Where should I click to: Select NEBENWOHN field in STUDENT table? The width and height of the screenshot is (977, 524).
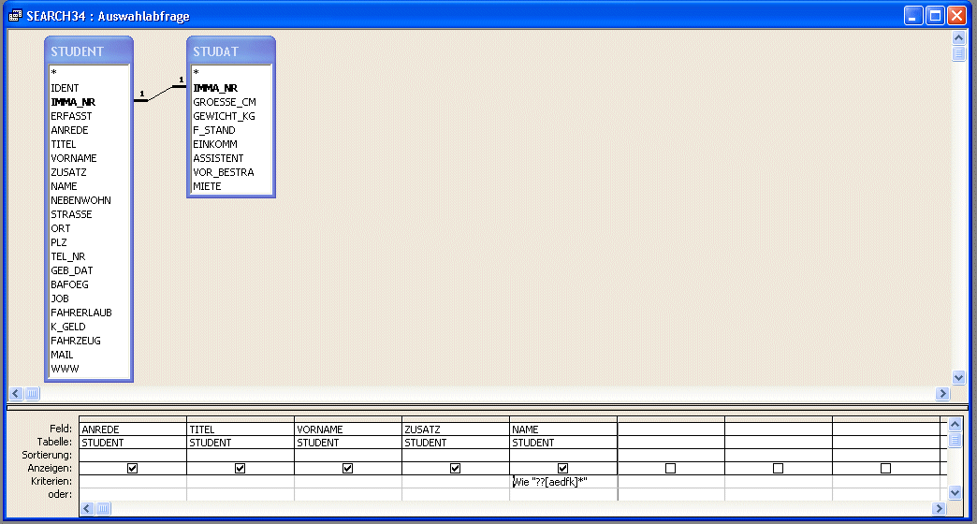[81, 200]
